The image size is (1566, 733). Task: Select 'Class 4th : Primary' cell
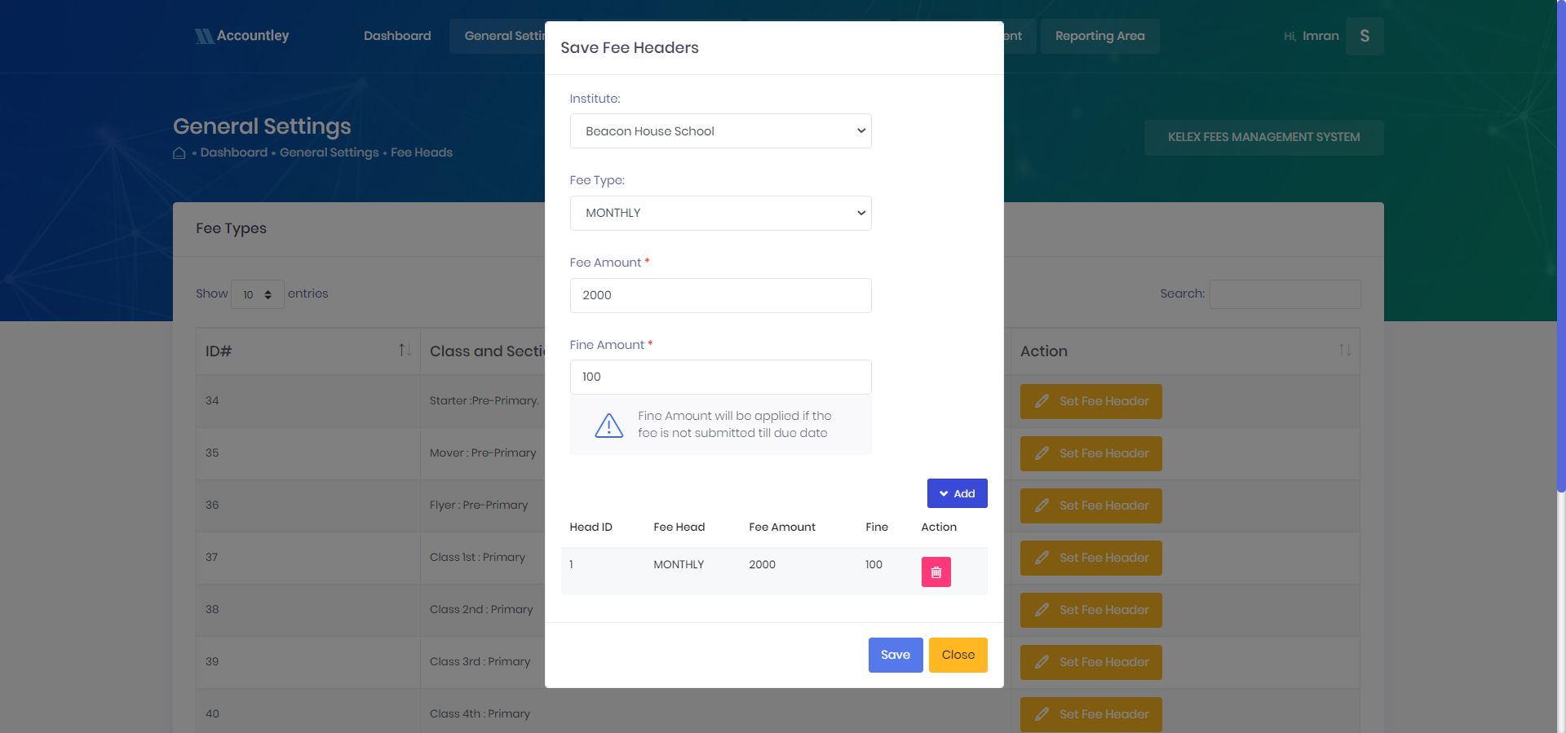(x=480, y=713)
